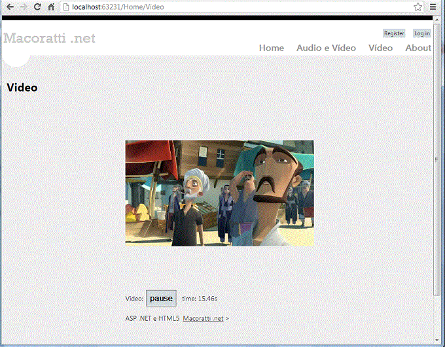Screen dimensions: 445x347
Task: Open the Home navigation item
Action: click(x=272, y=48)
